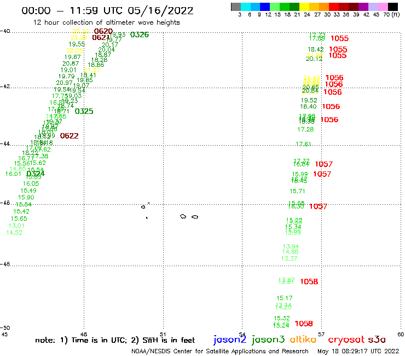Click the wave height value '17.61'

pyautogui.click(x=303, y=143)
